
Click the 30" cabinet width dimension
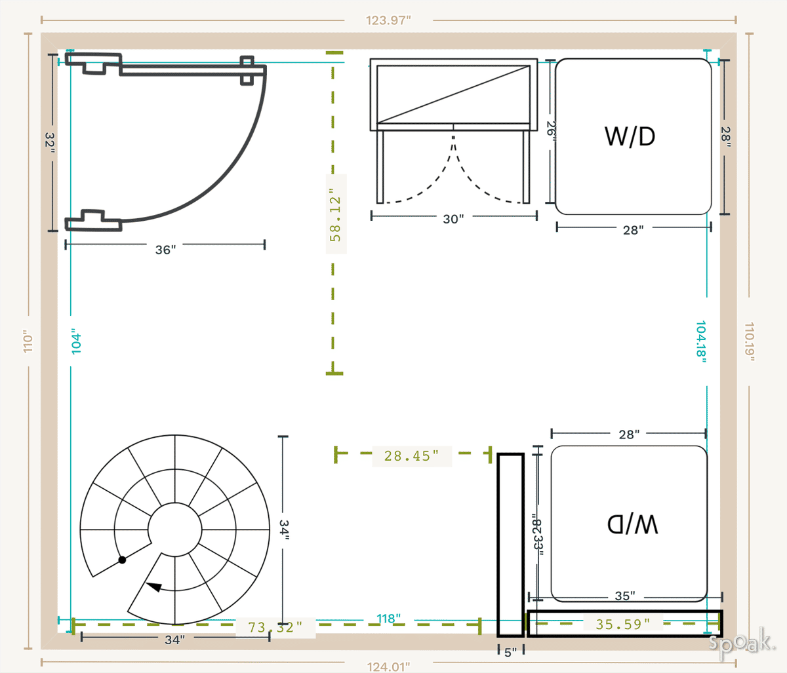[x=453, y=219]
